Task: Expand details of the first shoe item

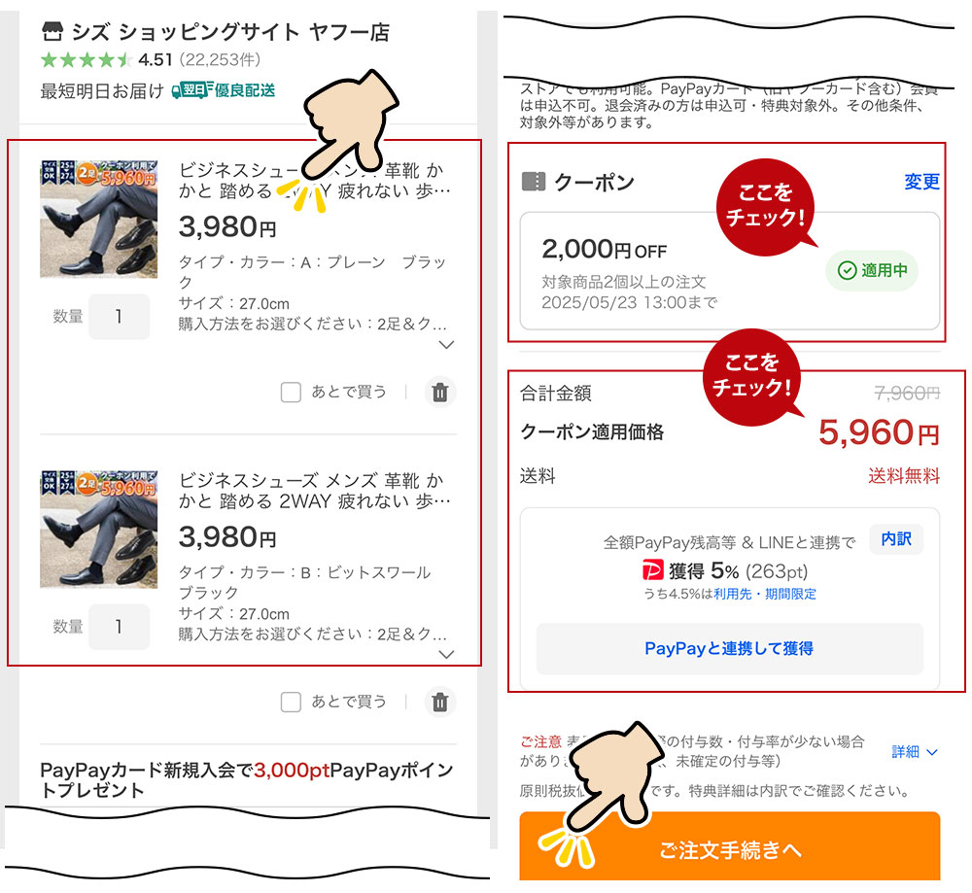Action: (446, 345)
